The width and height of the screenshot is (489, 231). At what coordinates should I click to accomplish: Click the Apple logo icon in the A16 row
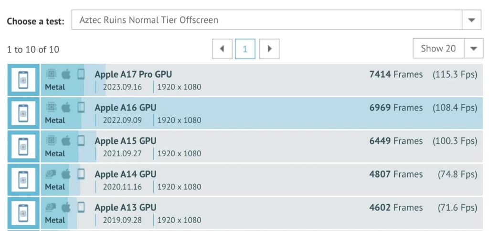[66, 108]
